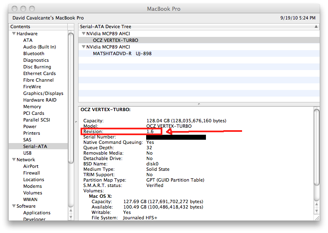Select Serial-ATA item in sidebar
328x233 pixels.
(x=38, y=146)
